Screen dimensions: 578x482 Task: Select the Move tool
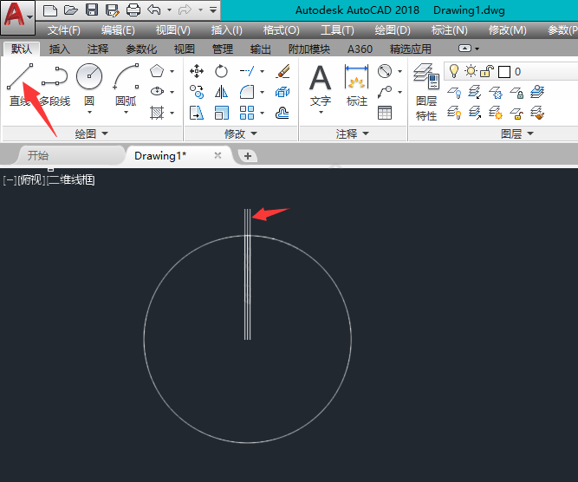(x=197, y=71)
